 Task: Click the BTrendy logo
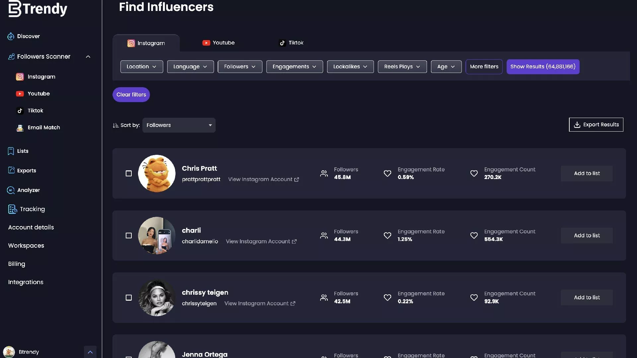tap(37, 9)
